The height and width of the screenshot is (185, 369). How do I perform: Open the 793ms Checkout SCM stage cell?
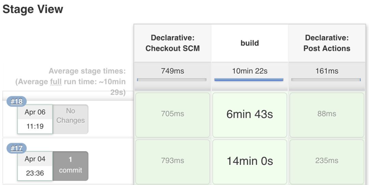172,161
